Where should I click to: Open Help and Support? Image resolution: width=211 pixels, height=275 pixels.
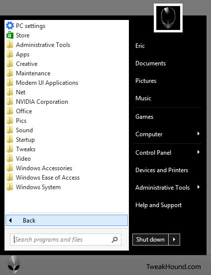tap(158, 205)
